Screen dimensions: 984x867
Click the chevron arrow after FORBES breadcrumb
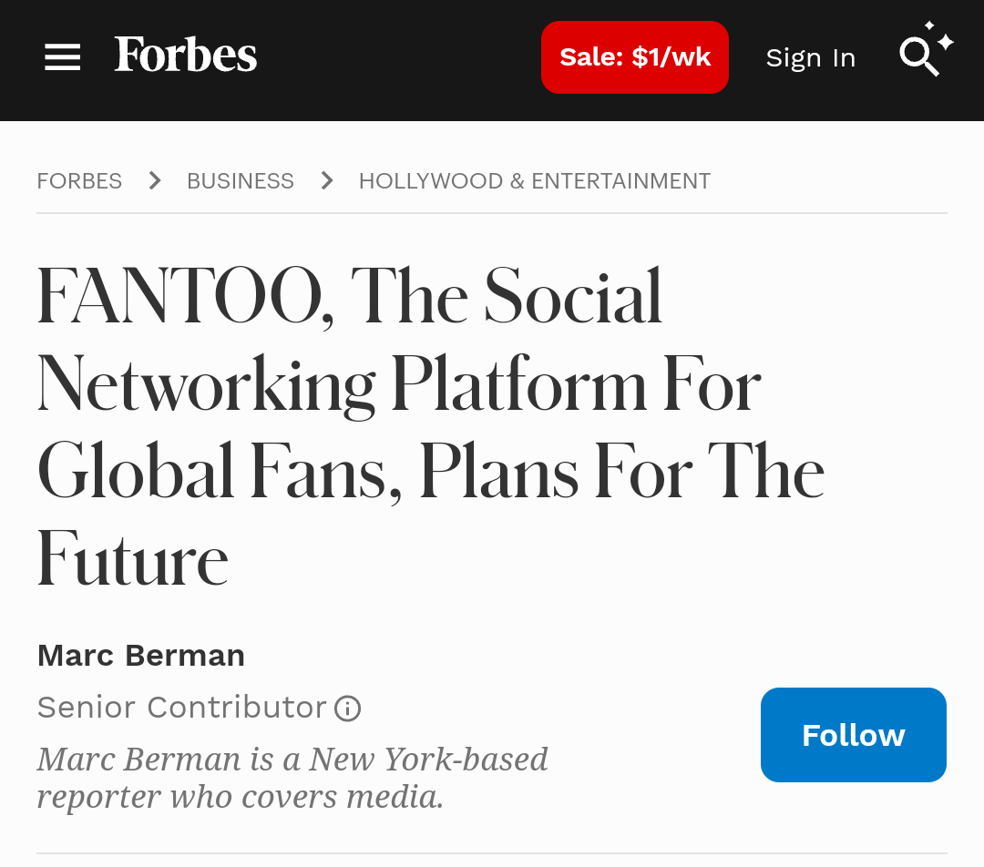coord(154,180)
